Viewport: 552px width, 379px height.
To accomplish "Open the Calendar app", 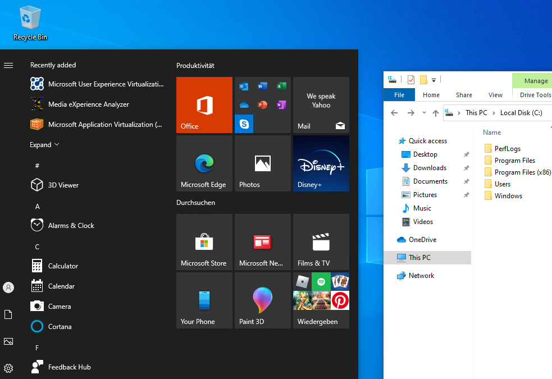I will 52,286.
